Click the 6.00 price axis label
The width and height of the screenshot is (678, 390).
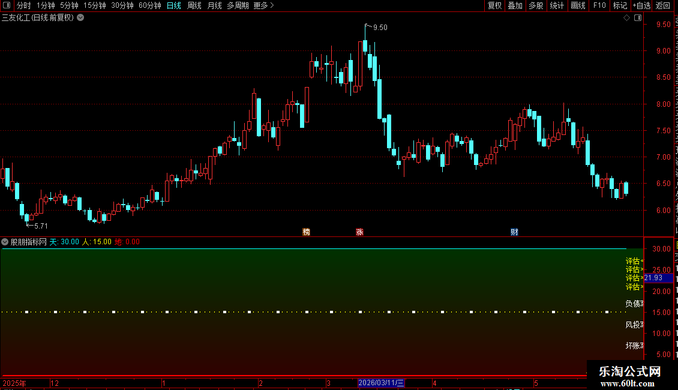pos(663,211)
